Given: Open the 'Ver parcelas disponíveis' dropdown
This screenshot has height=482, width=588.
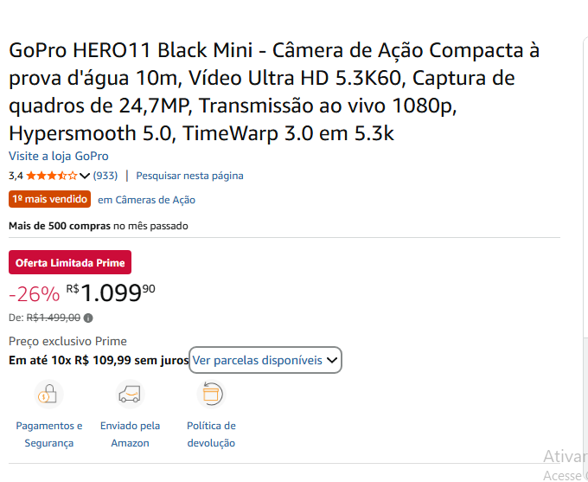Looking at the screenshot, I should pos(265,360).
